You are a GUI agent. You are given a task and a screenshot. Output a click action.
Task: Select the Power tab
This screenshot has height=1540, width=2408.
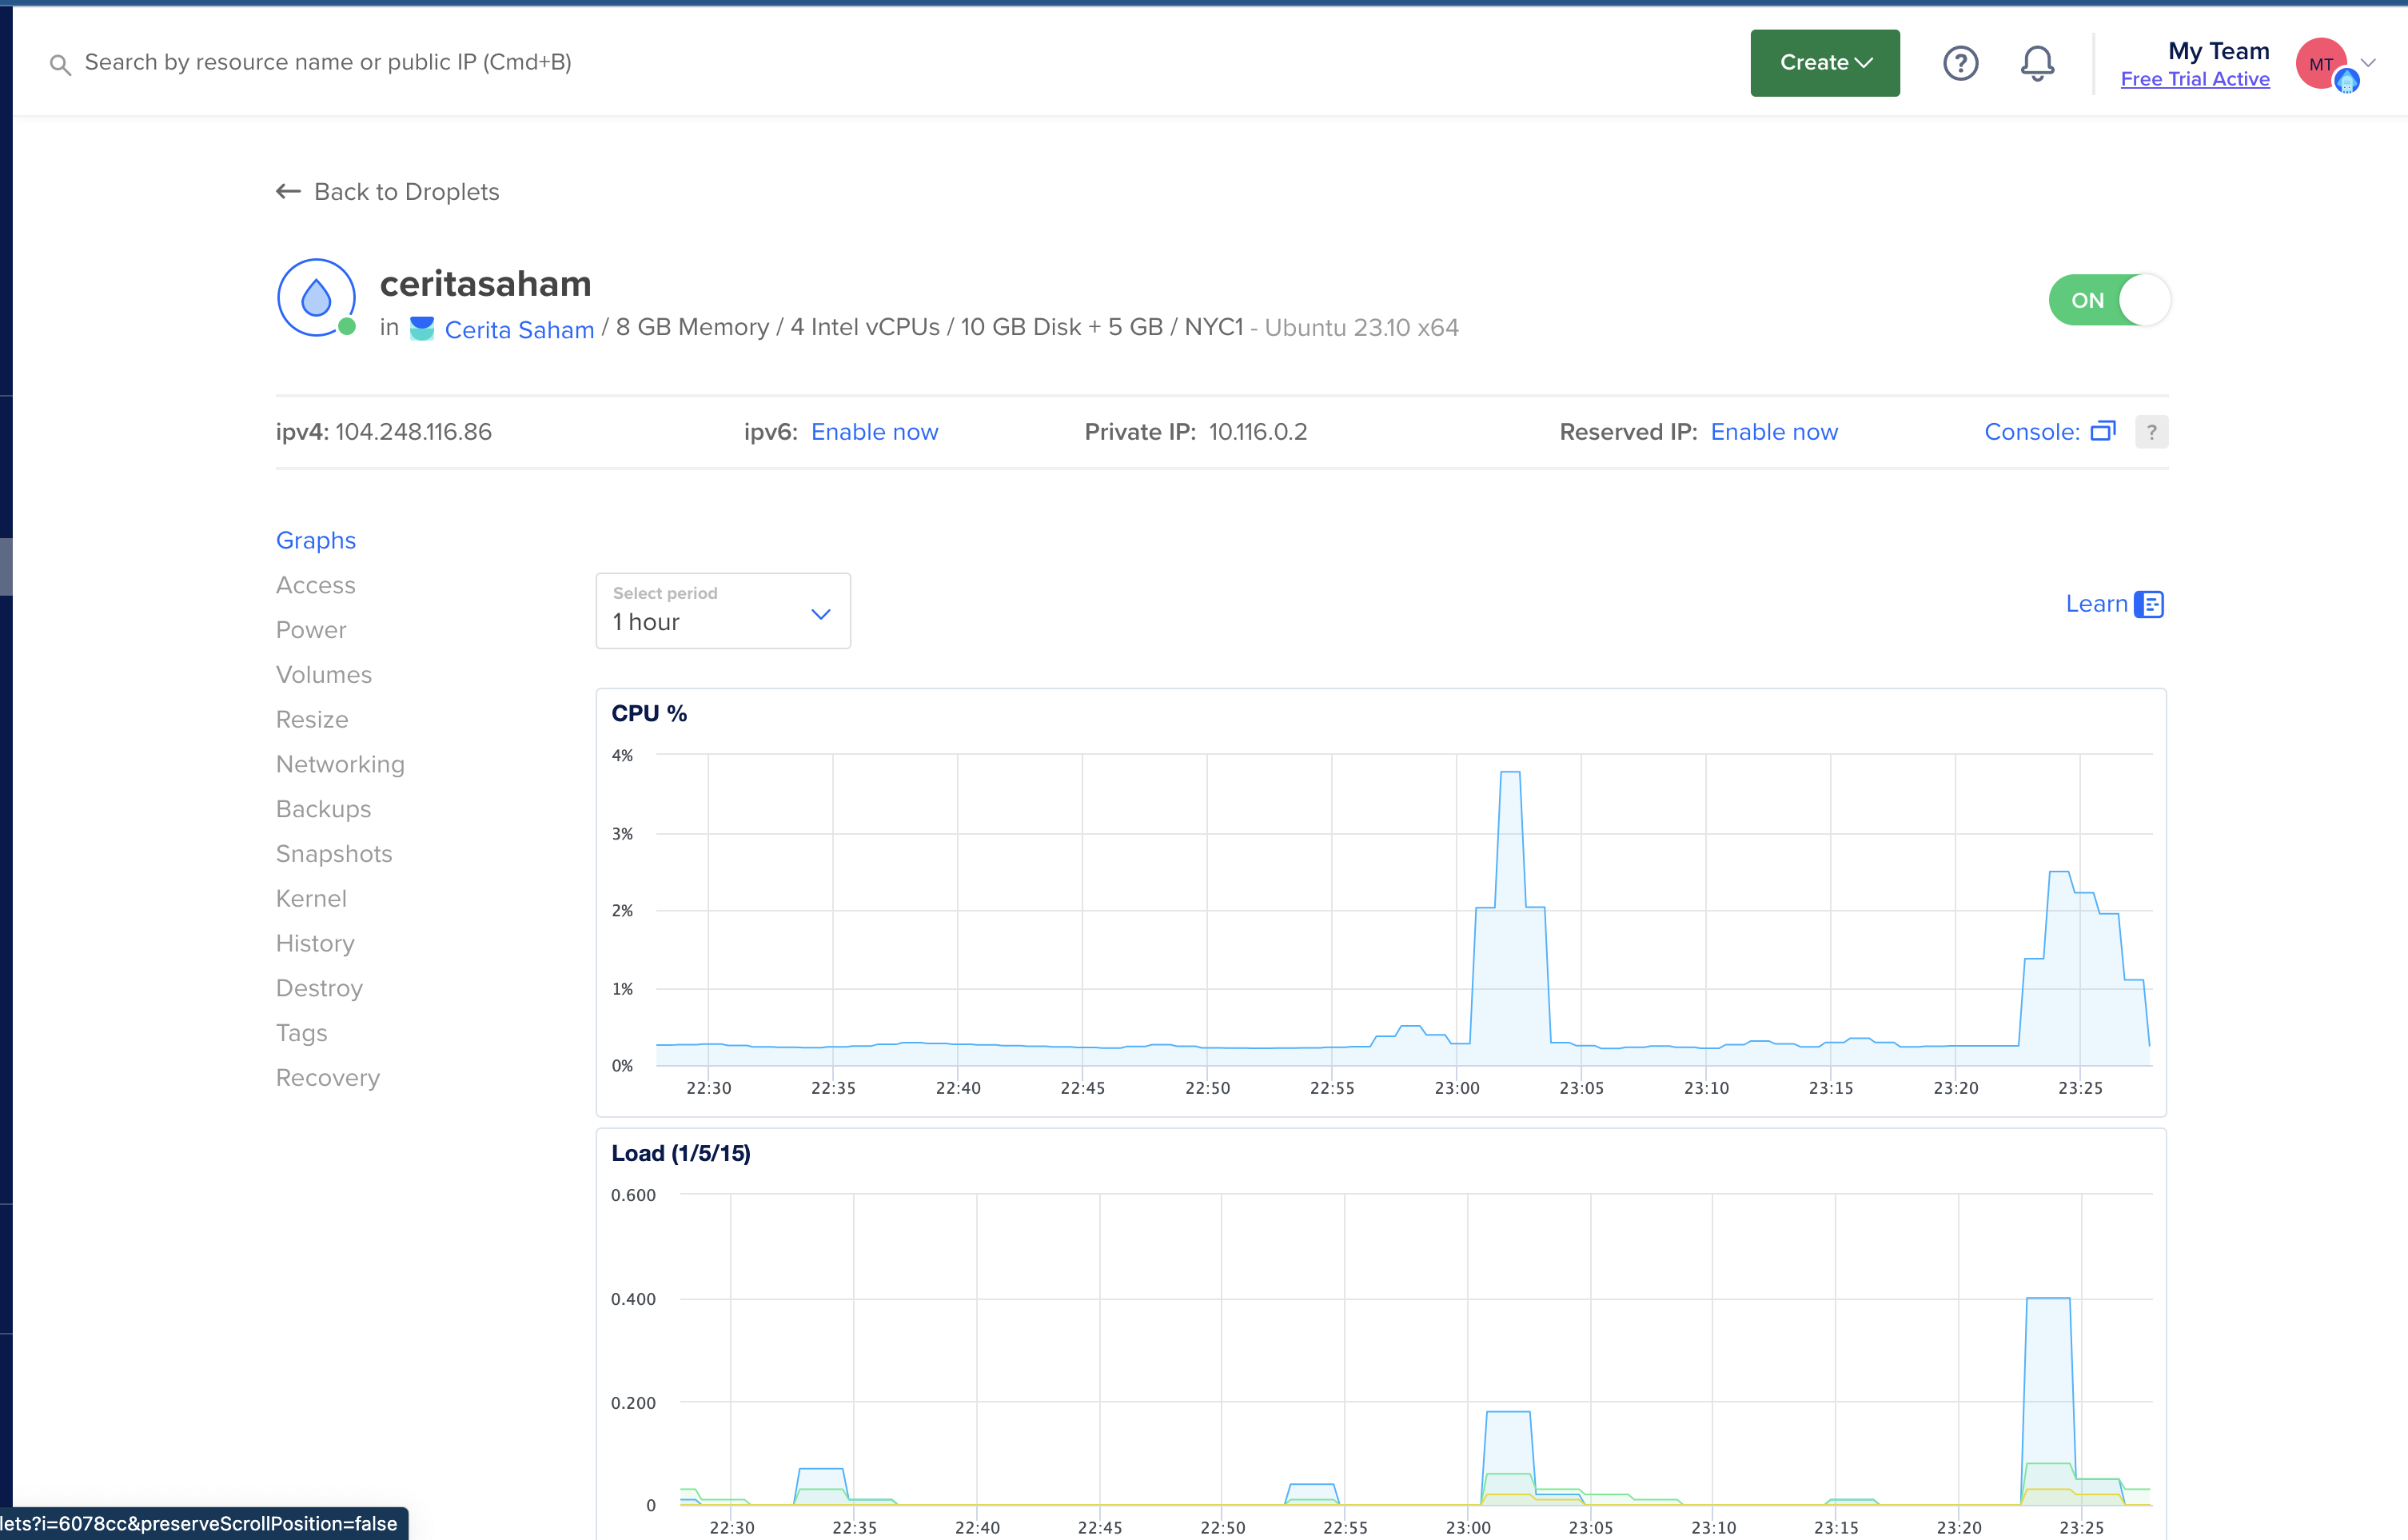(x=311, y=630)
